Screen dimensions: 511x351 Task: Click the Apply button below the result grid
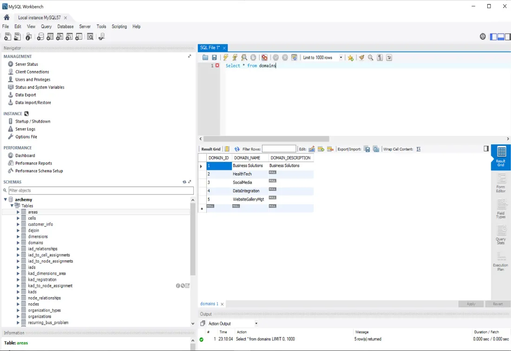point(471,304)
